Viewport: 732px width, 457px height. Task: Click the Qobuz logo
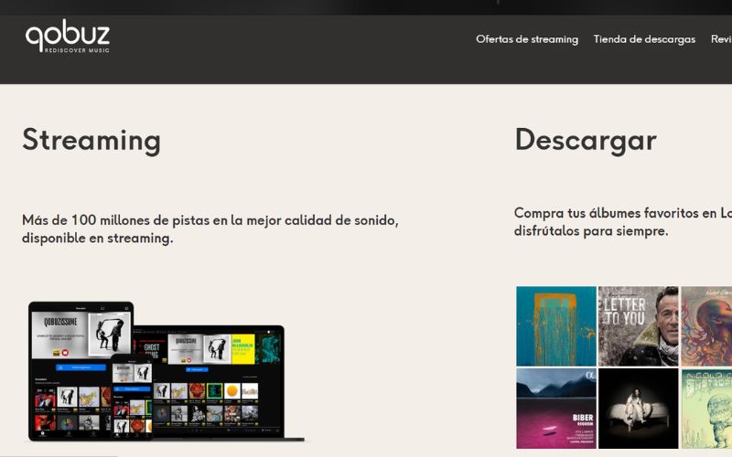(x=68, y=36)
